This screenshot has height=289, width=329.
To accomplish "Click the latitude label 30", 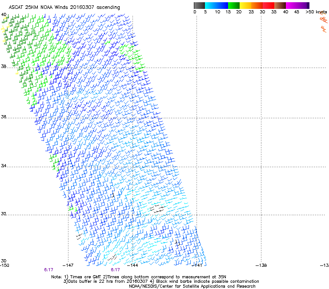I will (x=4, y=261).
